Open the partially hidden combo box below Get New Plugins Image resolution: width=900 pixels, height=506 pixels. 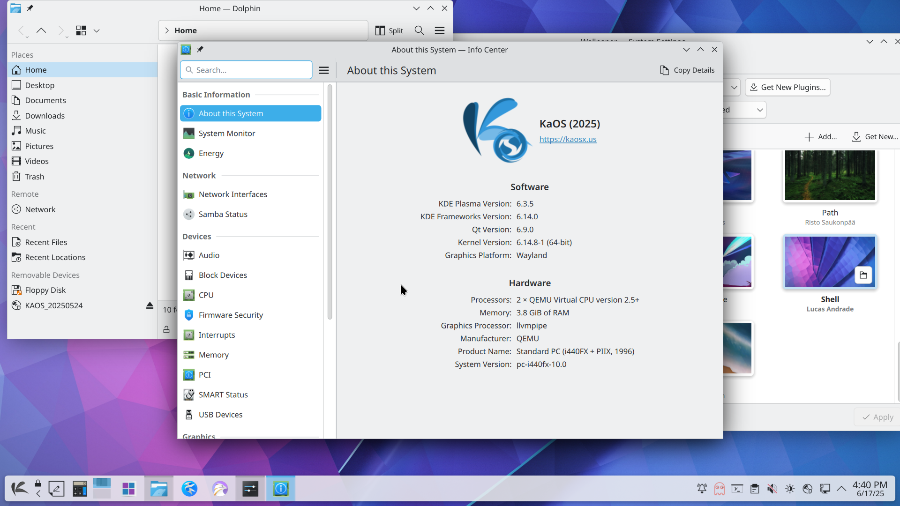(x=744, y=110)
